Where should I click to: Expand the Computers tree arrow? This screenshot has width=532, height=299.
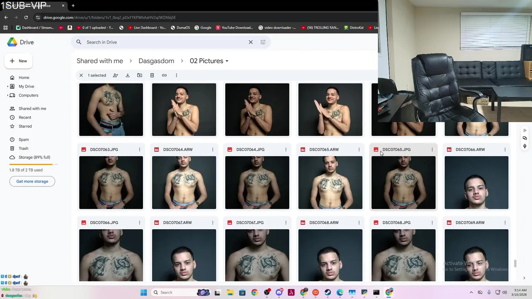pyautogui.click(x=8, y=95)
